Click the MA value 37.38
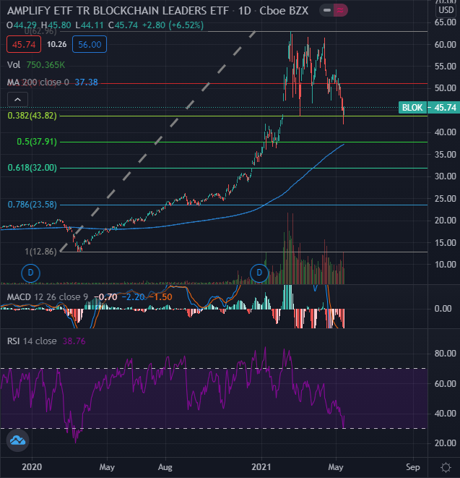This screenshot has height=478, width=460. click(87, 82)
